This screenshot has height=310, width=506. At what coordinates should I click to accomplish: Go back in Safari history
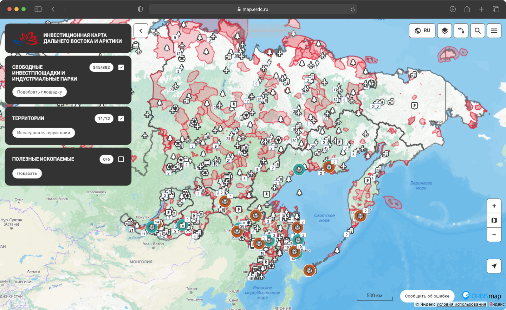(53, 9)
